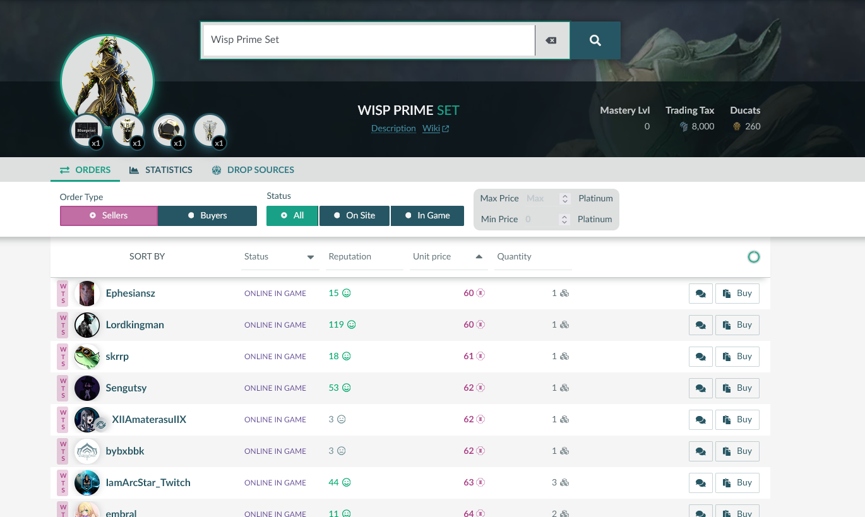This screenshot has height=517, width=865.
Task: Click the chat icon in Sengutsy's row
Action: 700,388
